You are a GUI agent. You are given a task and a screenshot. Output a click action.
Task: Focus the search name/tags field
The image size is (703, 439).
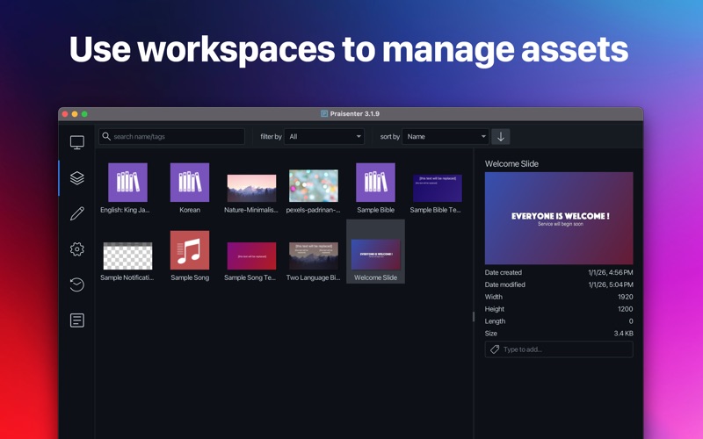pos(171,137)
